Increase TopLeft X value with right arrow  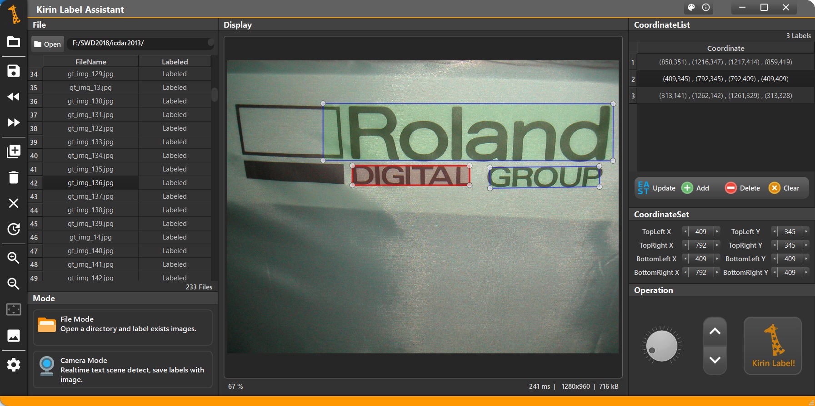coord(717,231)
